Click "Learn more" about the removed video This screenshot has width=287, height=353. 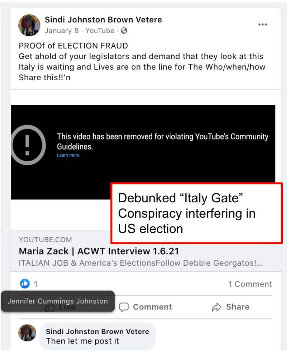click(68, 155)
